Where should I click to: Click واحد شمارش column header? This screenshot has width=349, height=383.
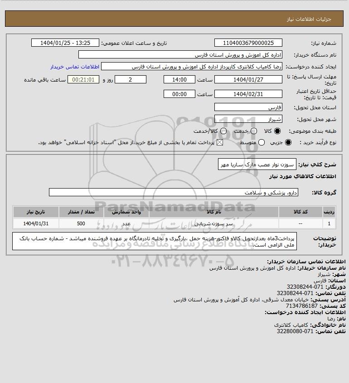[126, 212]
